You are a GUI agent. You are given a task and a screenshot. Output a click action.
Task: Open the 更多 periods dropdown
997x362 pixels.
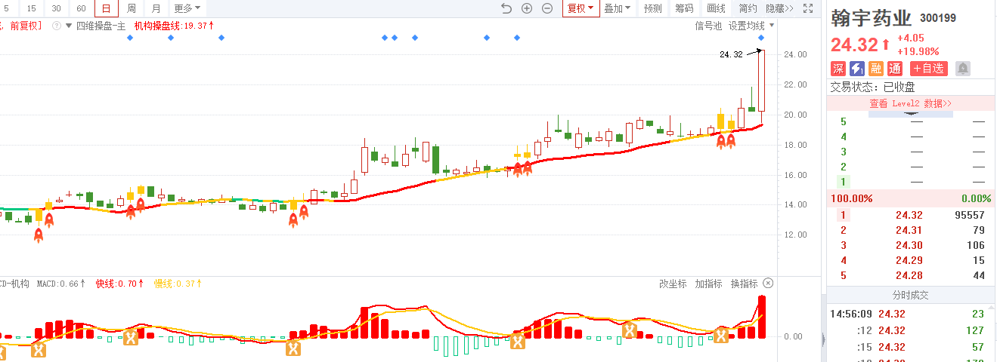pos(187,9)
